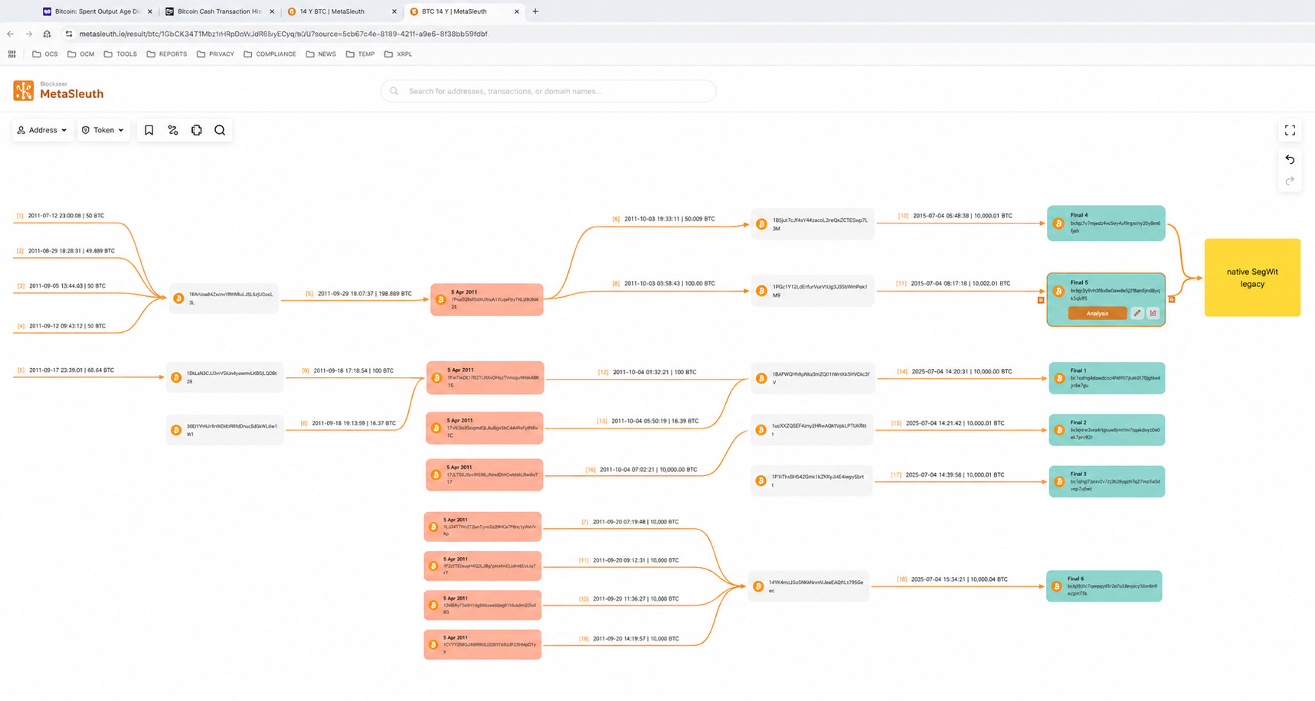The height and width of the screenshot is (701, 1315).
Task: Click the graph toolbar icon beside the magnifier
Action: click(197, 130)
